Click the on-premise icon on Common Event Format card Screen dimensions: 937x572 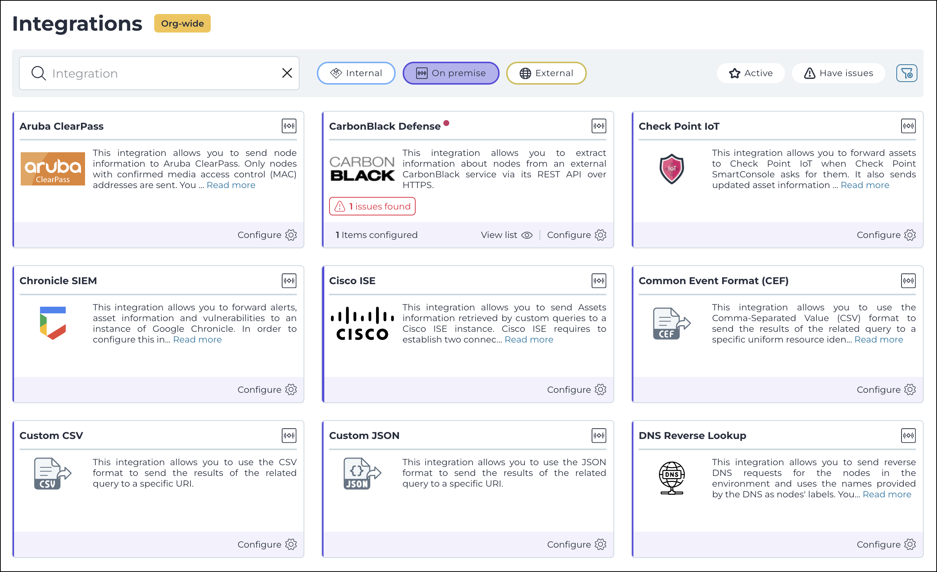pyautogui.click(x=908, y=280)
